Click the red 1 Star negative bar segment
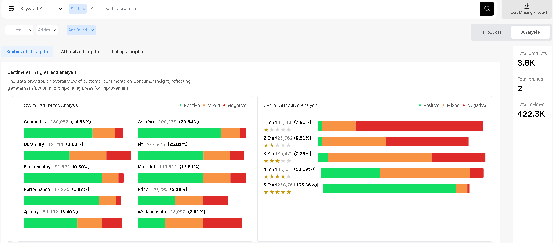 coord(419,126)
